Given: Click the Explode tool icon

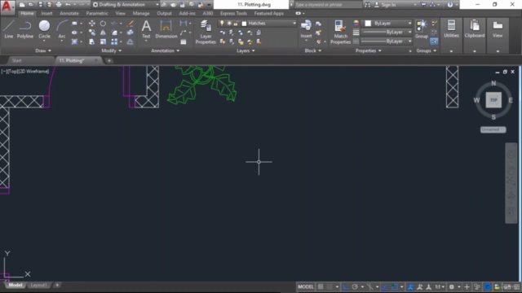Looking at the screenshot, I should tap(130, 33).
